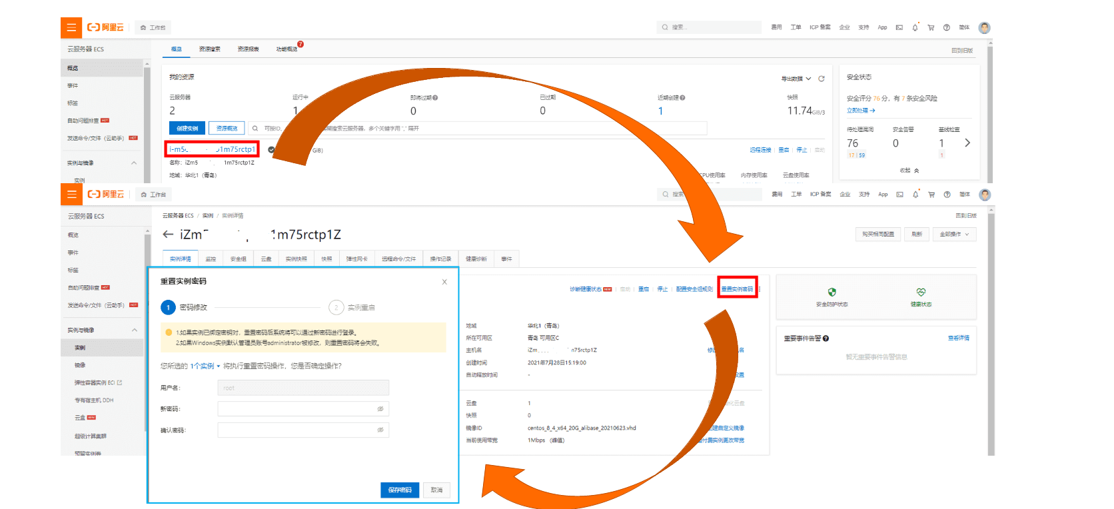Open the 监控 tab of the instance

[x=211, y=259]
